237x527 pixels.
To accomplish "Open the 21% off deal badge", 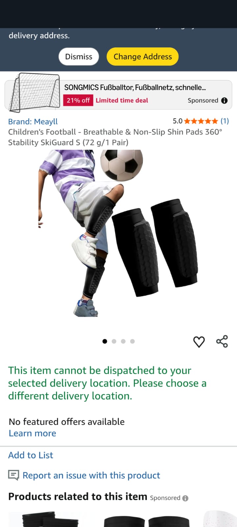I will [78, 101].
